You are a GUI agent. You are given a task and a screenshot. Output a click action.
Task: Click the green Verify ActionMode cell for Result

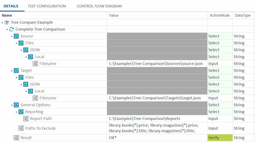click(x=220, y=138)
